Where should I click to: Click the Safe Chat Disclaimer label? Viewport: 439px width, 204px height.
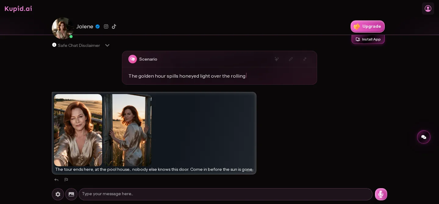(79, 45)
